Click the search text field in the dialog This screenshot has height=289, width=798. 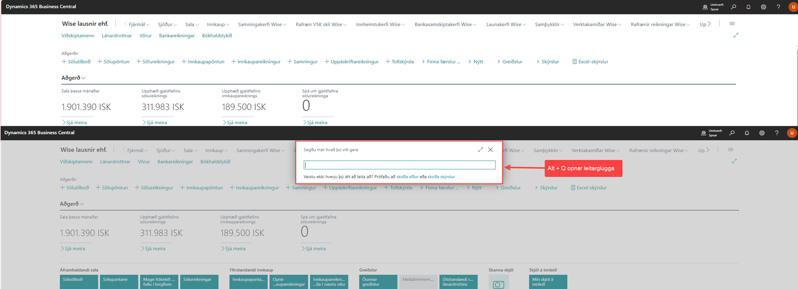click(x=399, y=165)
